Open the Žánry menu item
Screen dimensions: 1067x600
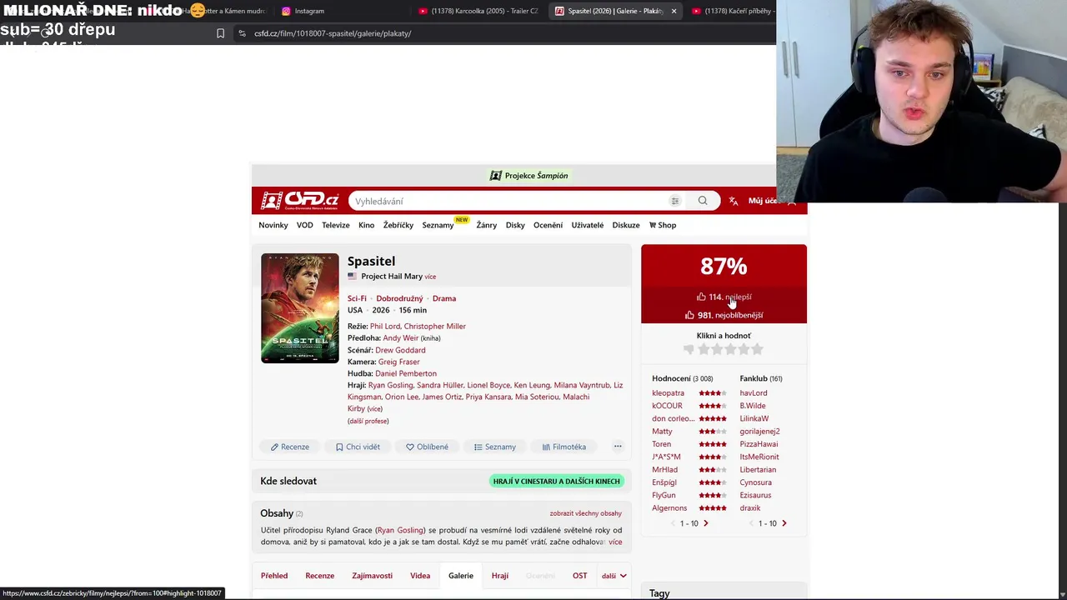[487, 225]
